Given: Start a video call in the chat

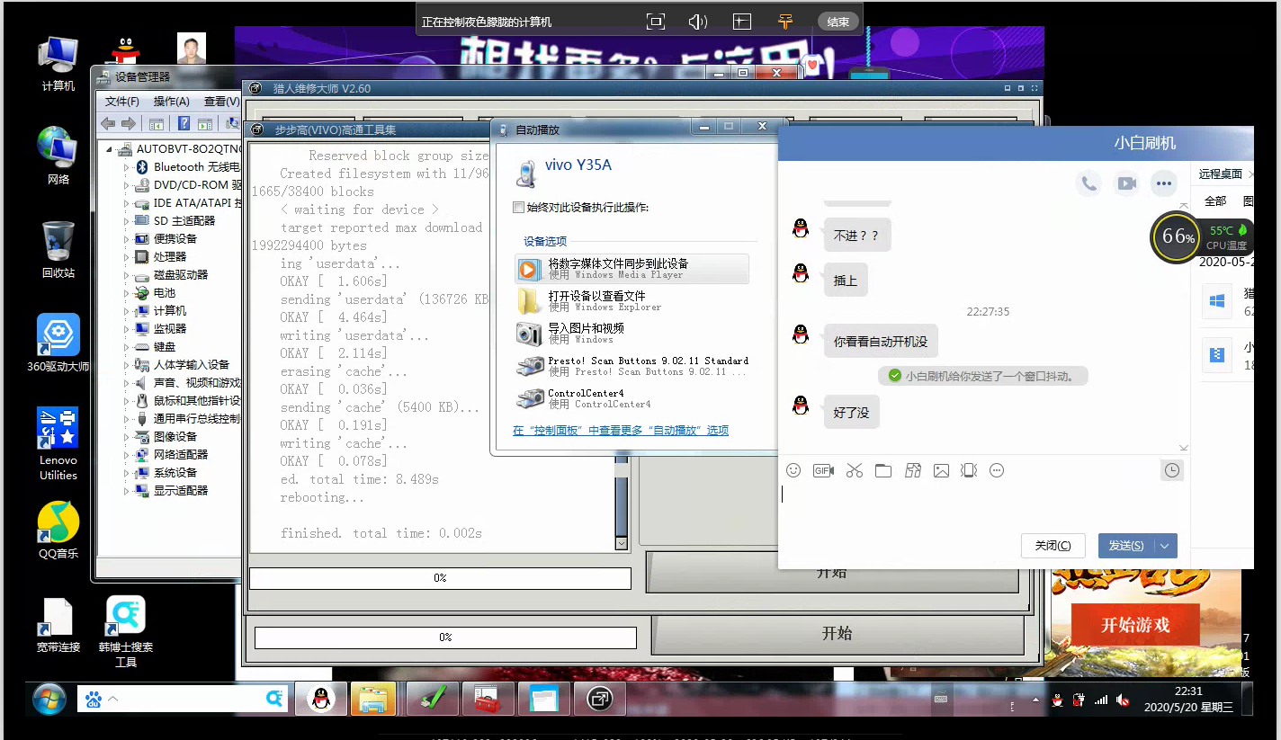Looking at the screenshot, I should click(1126, 183).
